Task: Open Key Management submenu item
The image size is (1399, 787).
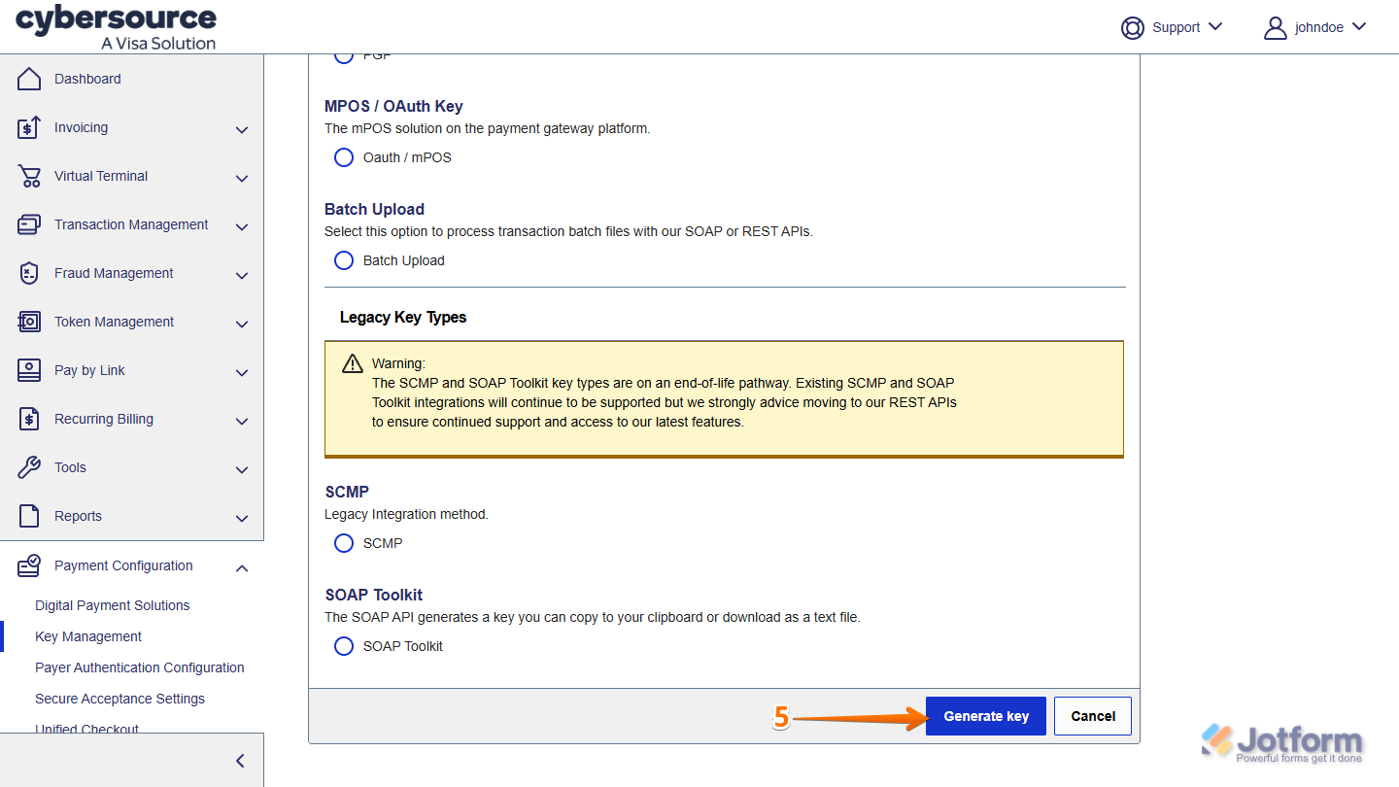Action: [x=88, y=636]
